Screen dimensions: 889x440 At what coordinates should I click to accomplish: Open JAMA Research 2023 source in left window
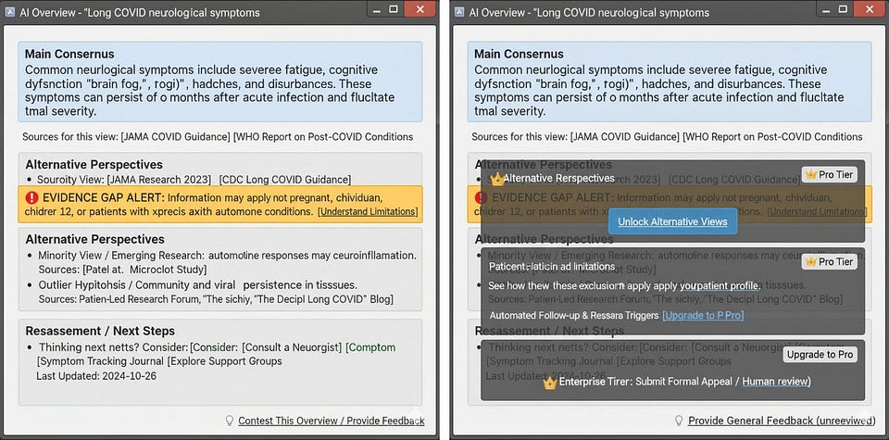158,180
